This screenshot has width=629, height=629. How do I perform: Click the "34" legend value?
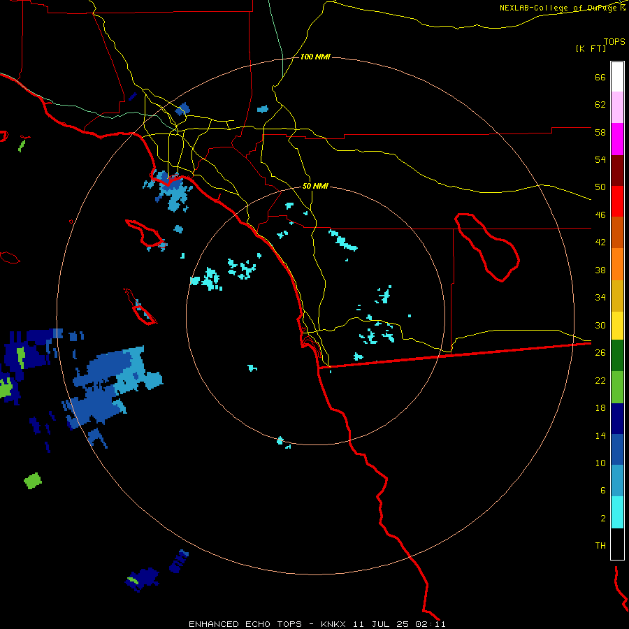600,297
